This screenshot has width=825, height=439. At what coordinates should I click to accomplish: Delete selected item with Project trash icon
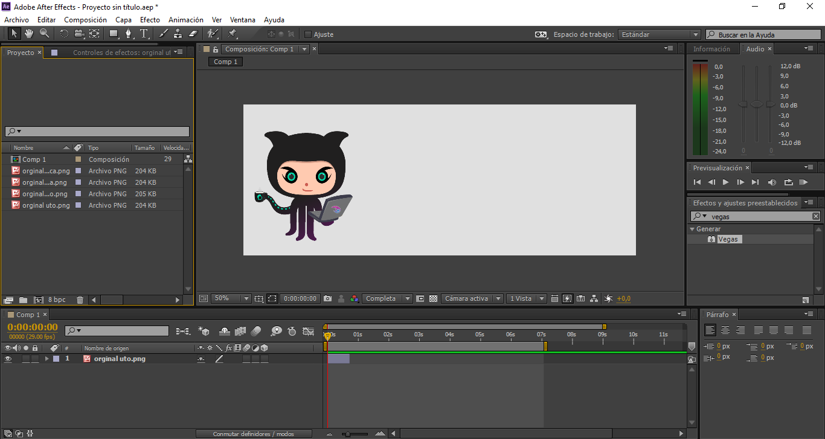coord(79,300)
